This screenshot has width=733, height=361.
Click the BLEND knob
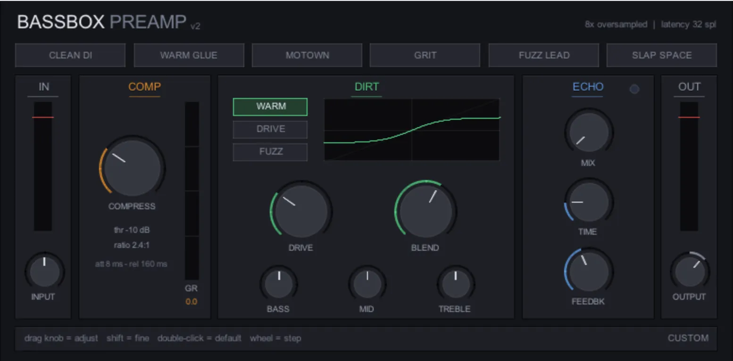pyautogui.click(x=425, y=211)
